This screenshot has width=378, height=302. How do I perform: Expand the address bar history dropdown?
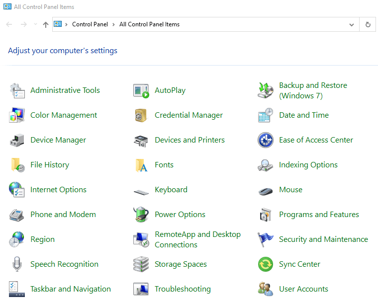352,24
